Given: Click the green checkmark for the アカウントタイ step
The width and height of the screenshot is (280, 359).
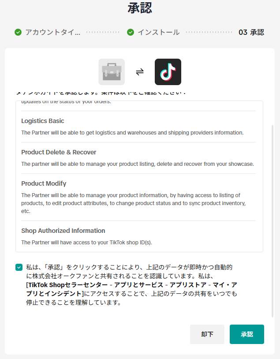Looking at the screenshot, I should coord(18,32).
